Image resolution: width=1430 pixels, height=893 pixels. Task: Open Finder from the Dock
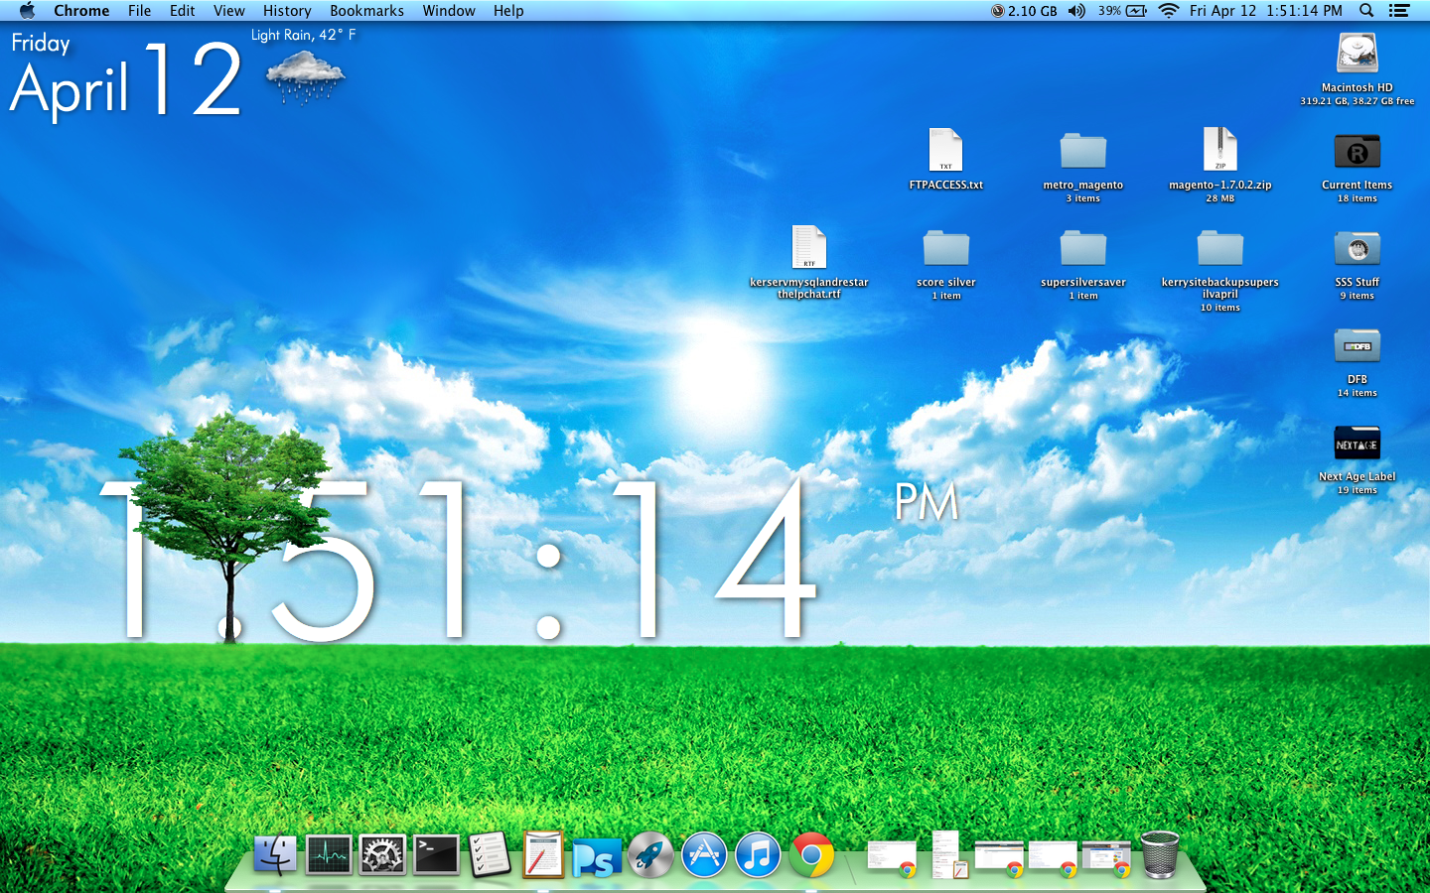(275, 854)
